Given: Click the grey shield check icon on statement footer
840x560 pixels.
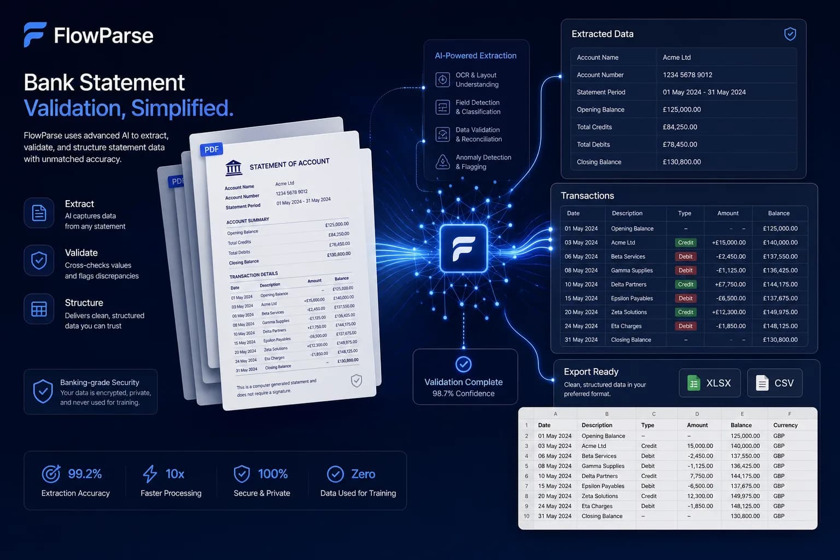Looking at the screenshot, I should pyautogui.click(x=356, y=380).
